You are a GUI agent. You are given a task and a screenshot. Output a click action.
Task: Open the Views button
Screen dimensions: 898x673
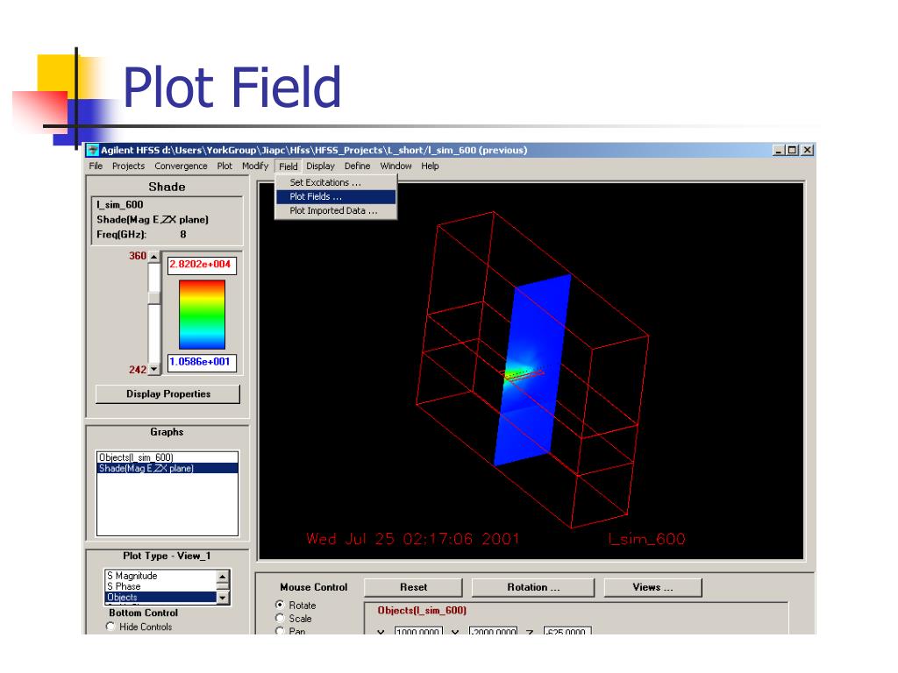tap(652, 587)
